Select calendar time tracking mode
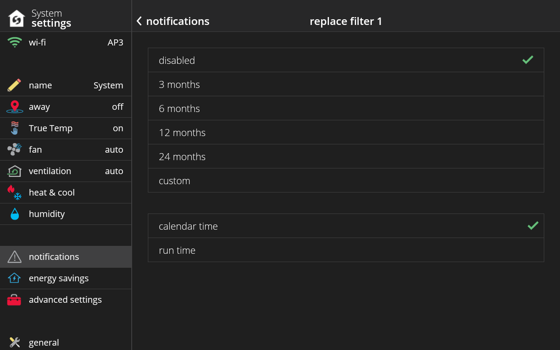The height and width of the screenshot is (350, 560). pyautogui.click(x=346, y=226)
